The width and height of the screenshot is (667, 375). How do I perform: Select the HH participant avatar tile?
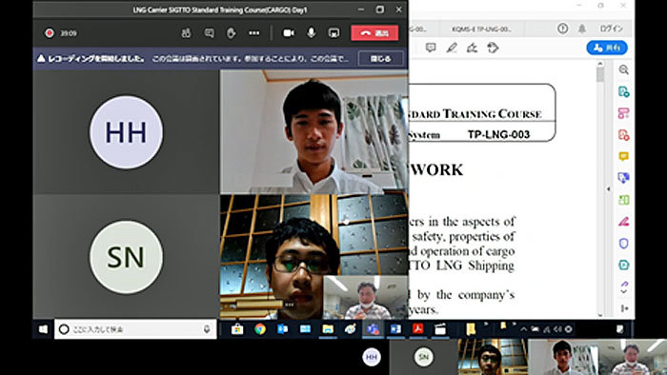[x=126, y=132]
